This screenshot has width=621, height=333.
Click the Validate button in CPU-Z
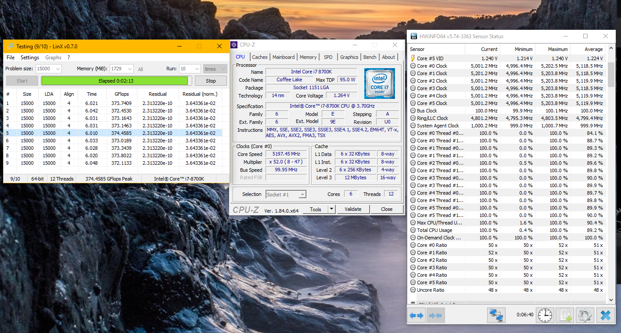pyautogui.click(x=353, y=209)
